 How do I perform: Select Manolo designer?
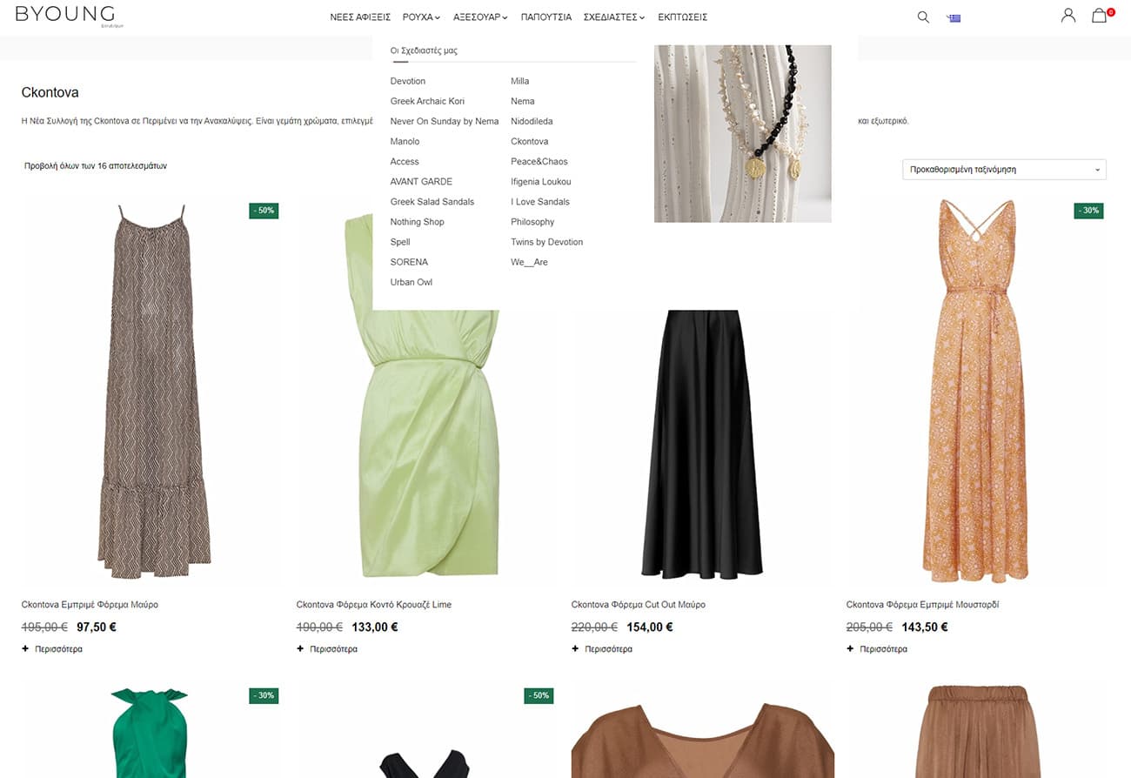[405, 141]
